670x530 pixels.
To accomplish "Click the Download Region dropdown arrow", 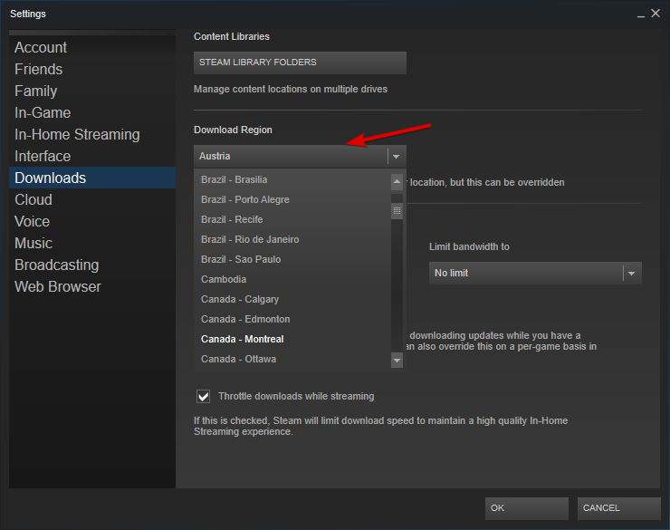I will 397,157.
